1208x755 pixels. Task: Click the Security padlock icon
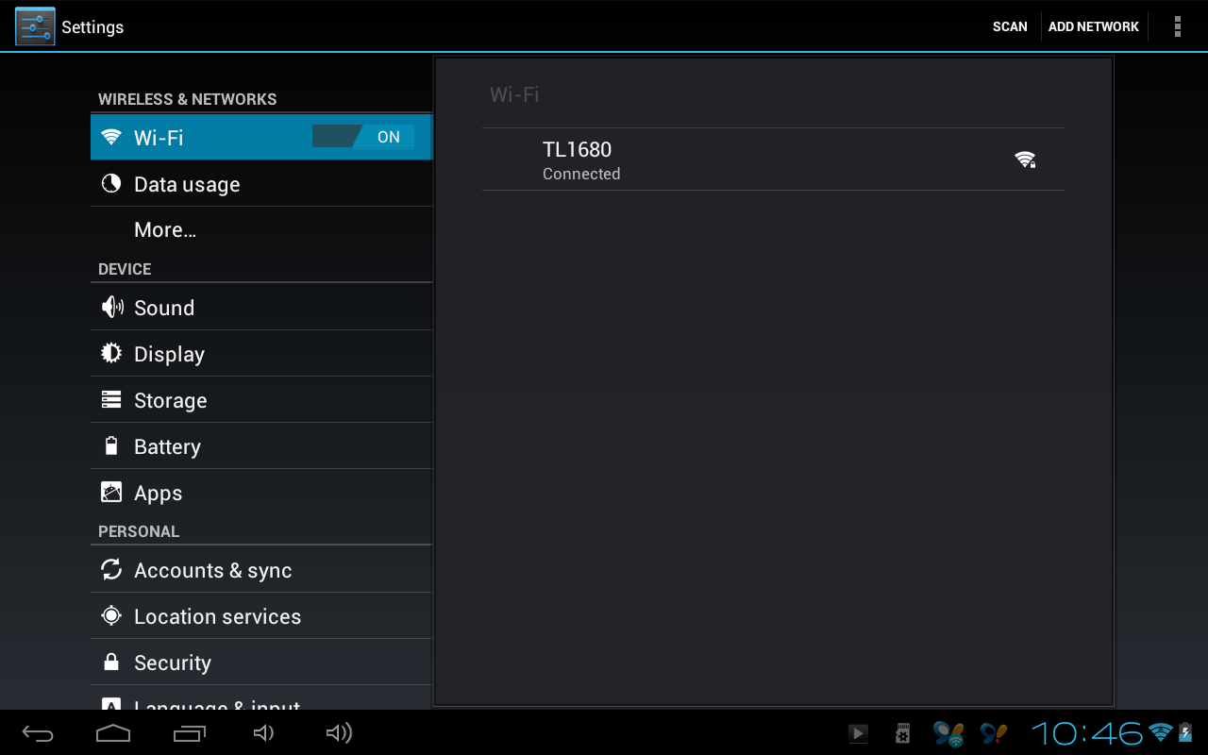click(x=111, y=662)
